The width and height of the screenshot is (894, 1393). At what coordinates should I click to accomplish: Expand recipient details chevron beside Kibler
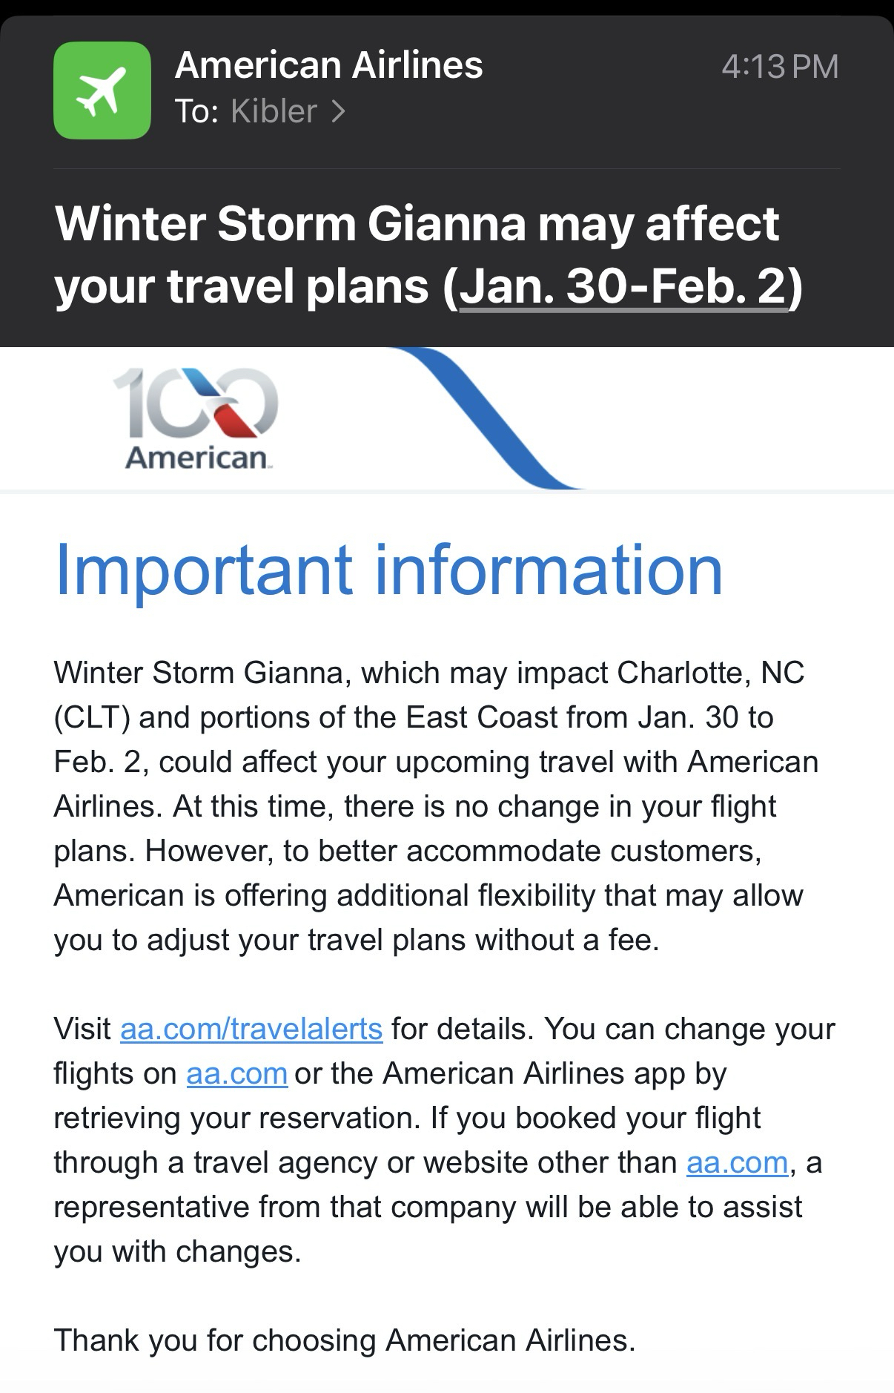tap(338, 112)
